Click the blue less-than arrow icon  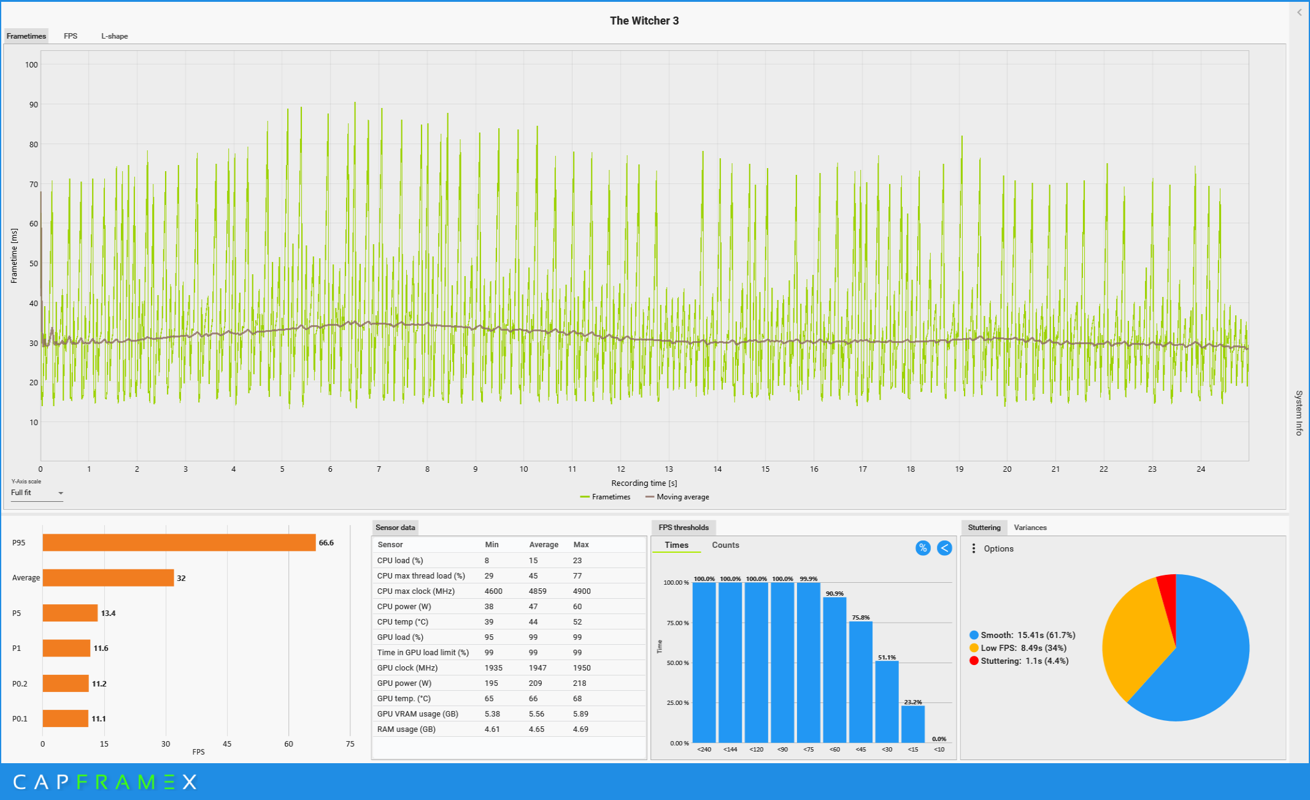click(944, 548)
